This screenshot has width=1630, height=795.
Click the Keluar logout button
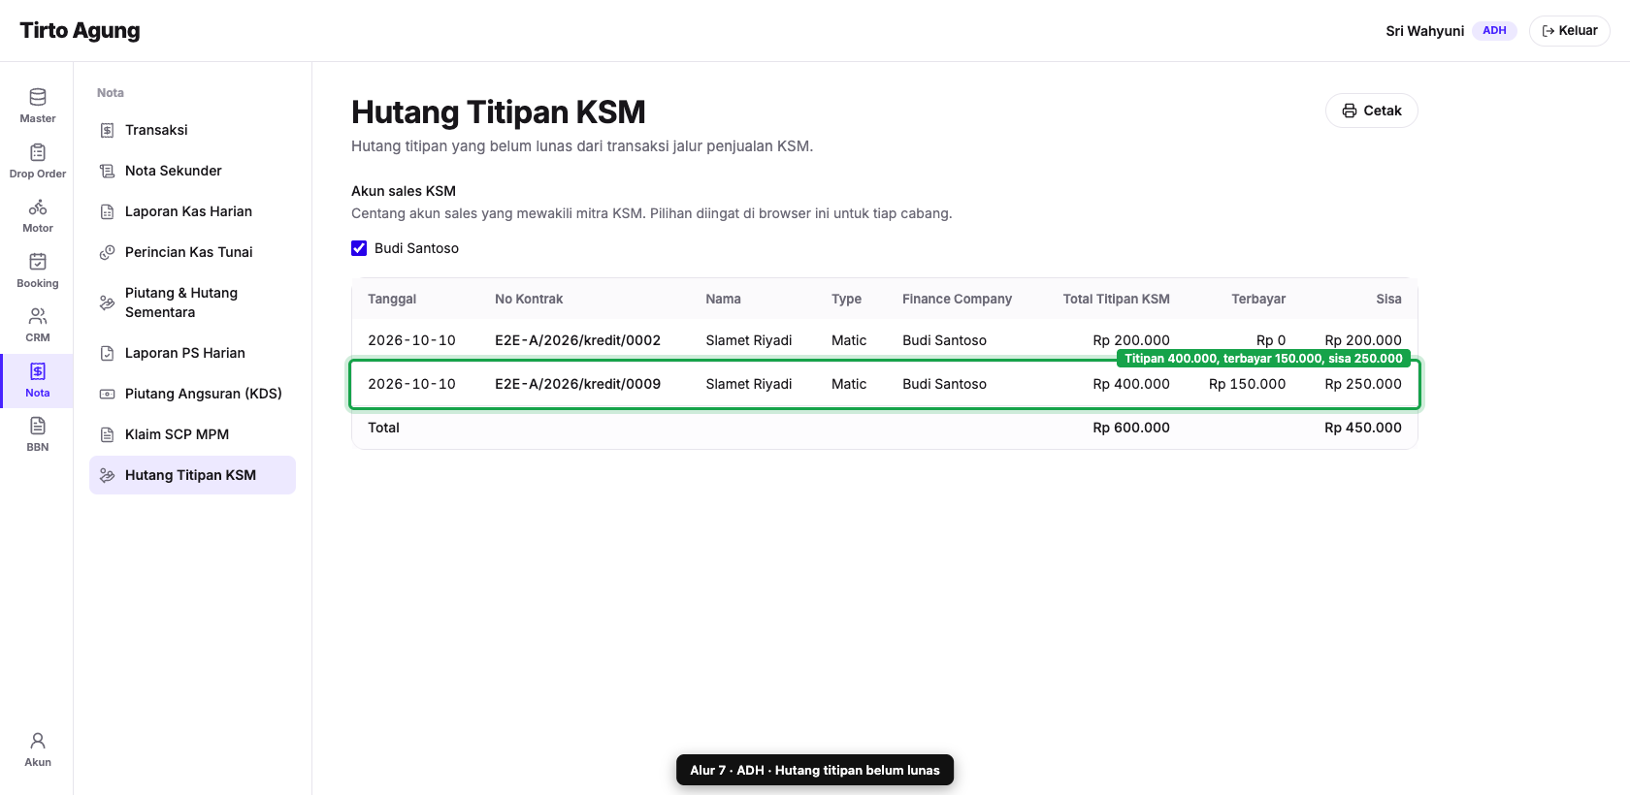click(1569, 31)
